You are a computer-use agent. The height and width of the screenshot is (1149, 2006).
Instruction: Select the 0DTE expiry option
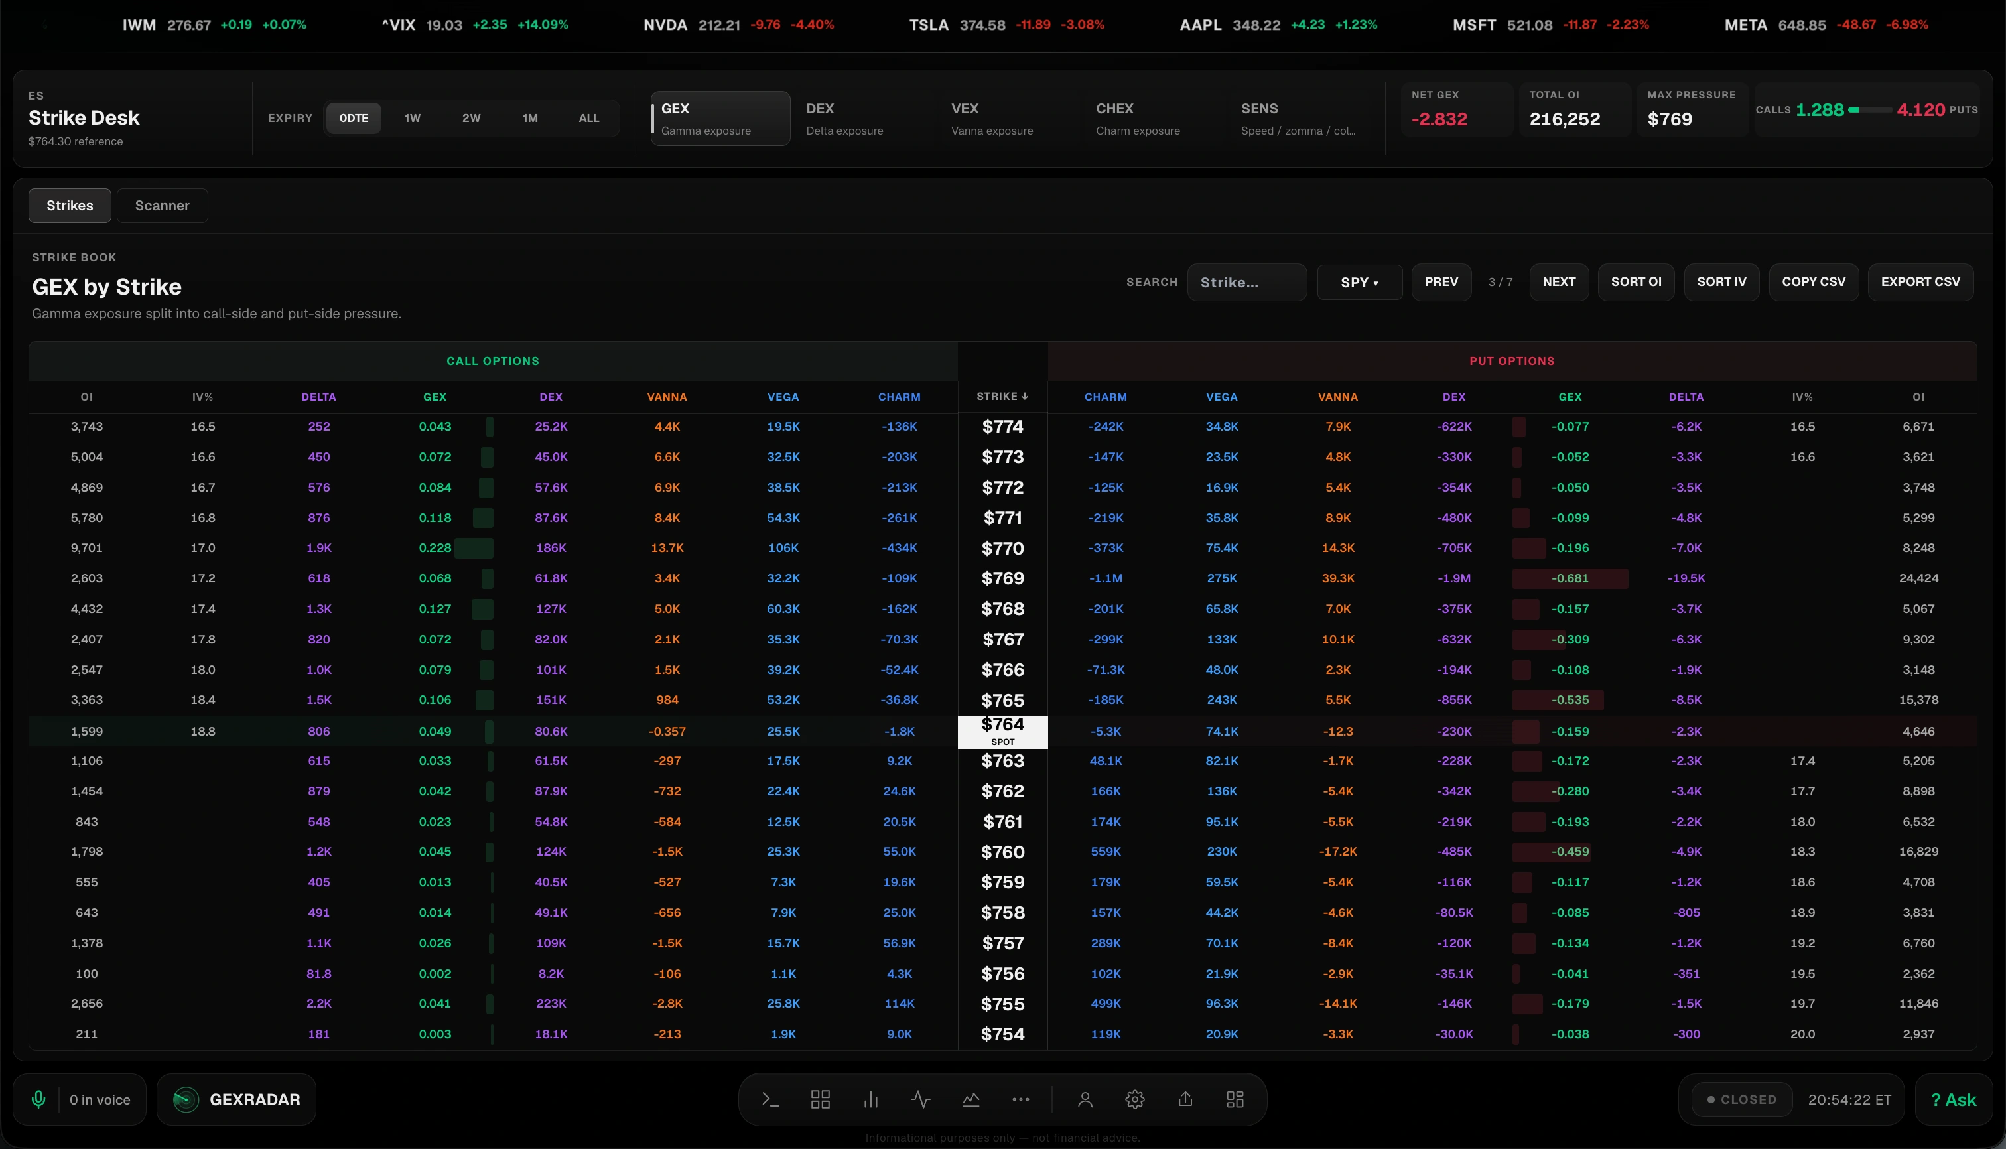click(x=354, y=118)
